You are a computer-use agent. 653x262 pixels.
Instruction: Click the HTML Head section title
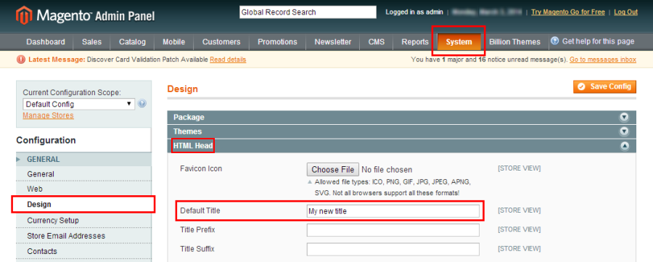(193, 146)
